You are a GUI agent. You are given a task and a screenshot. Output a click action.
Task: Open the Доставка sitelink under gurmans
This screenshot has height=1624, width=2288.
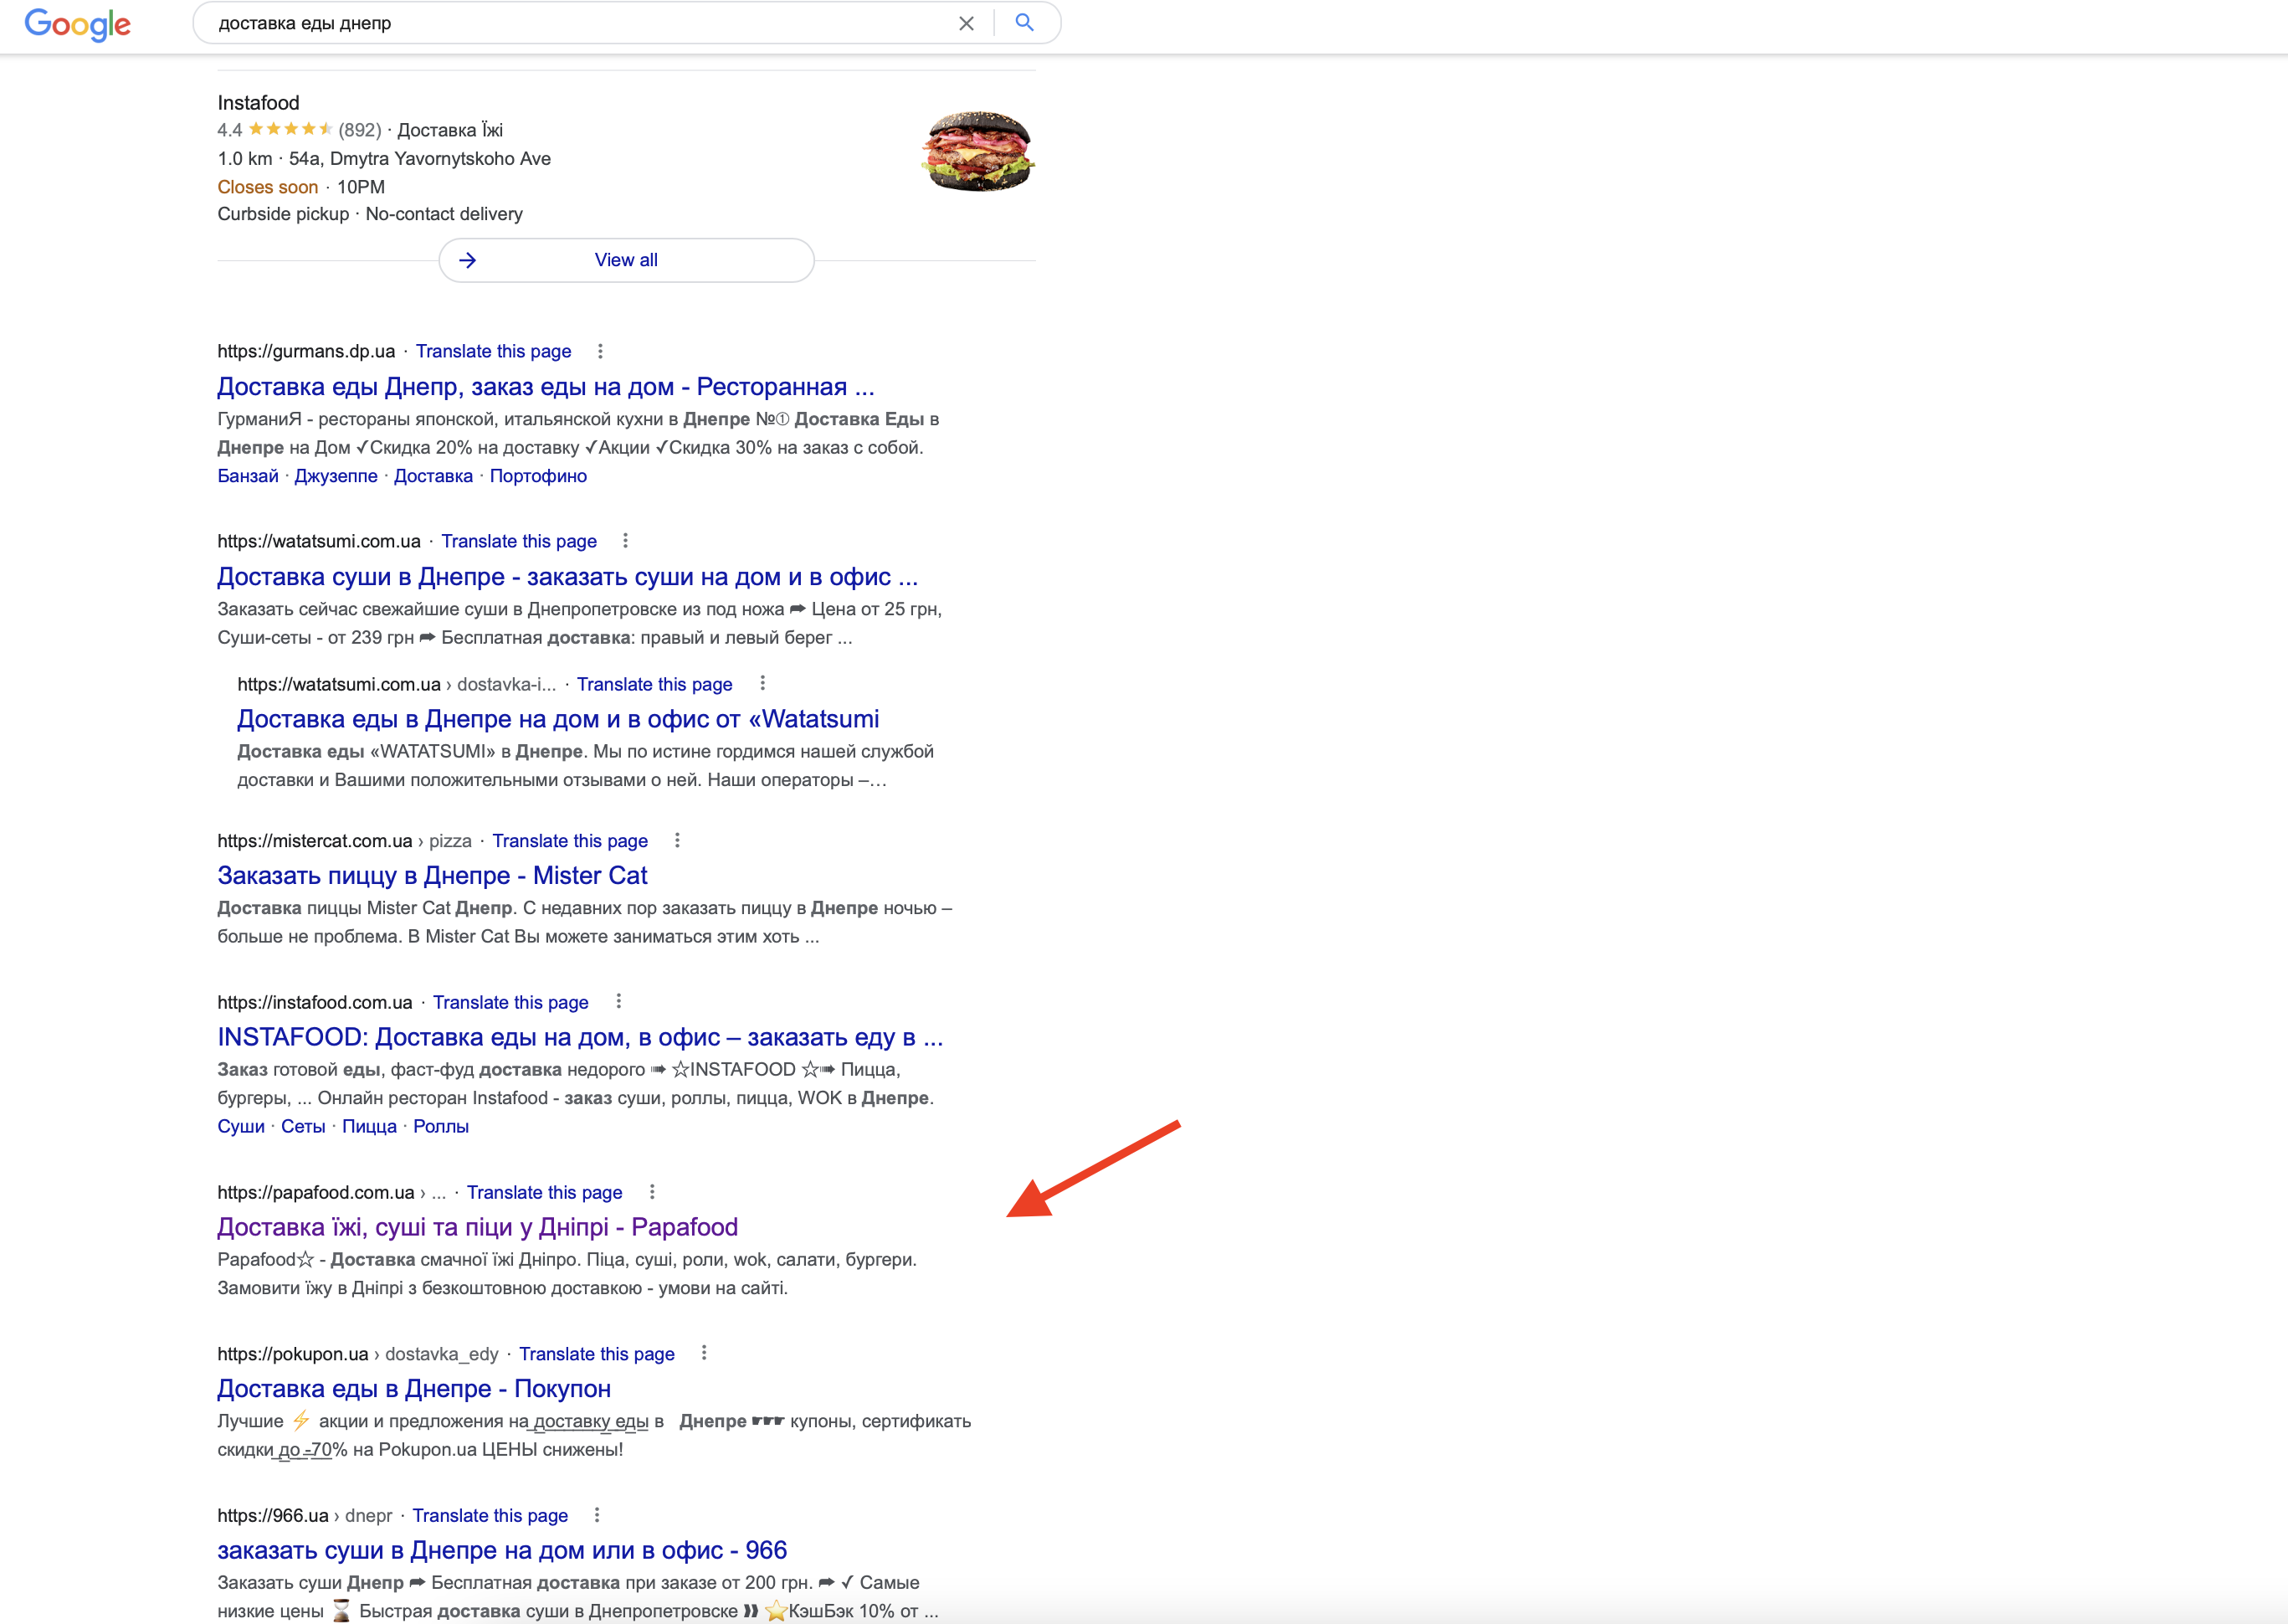[x=433, y=476]
